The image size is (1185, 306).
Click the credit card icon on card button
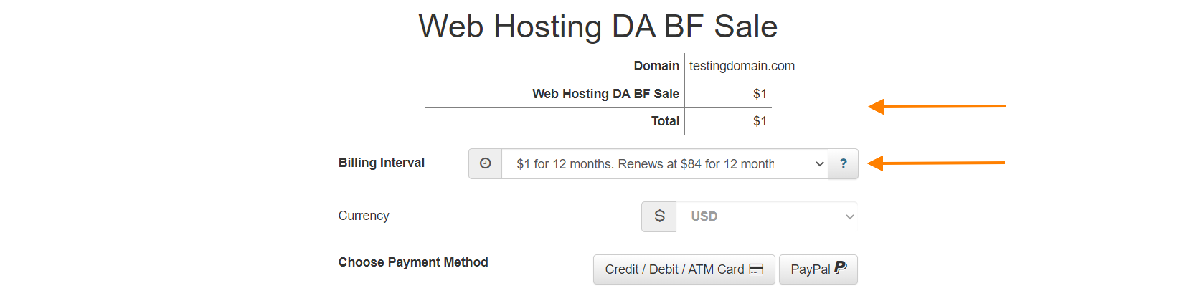[x=756, y=269]
